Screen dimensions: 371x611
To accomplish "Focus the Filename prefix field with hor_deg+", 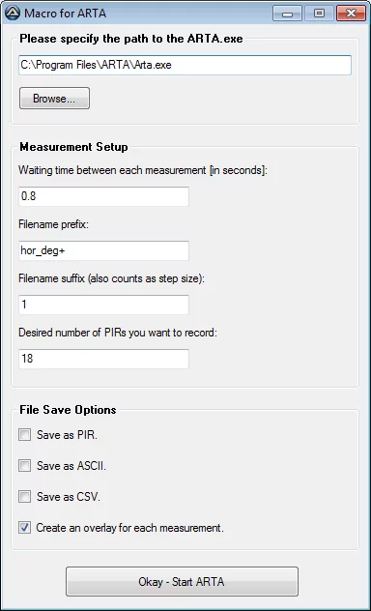I will (104, 250).
